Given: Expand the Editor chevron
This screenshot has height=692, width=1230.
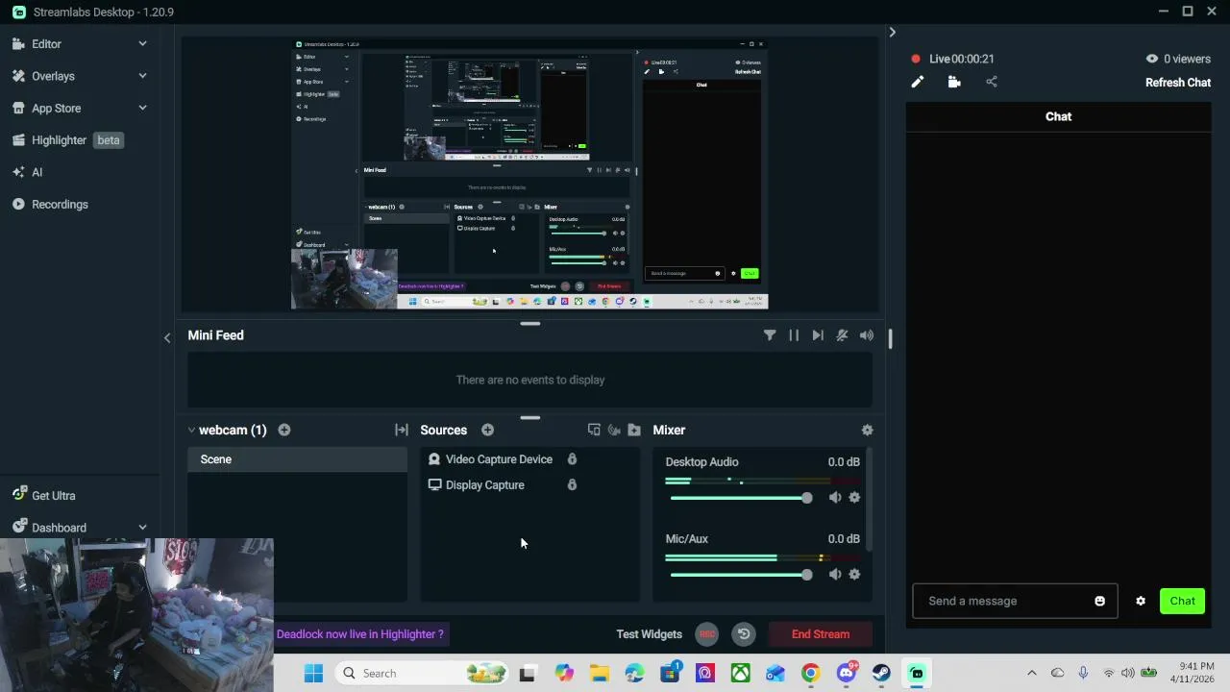Looking at the screenshot, I should click(142, 44).
